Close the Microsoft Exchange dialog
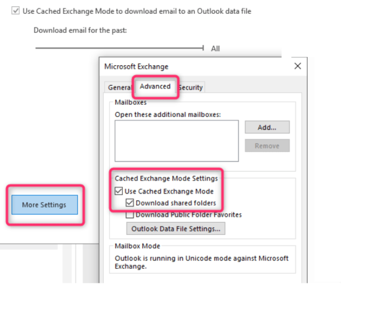The width and height of the screenshot is (370, 320). (x=298, y=66)
